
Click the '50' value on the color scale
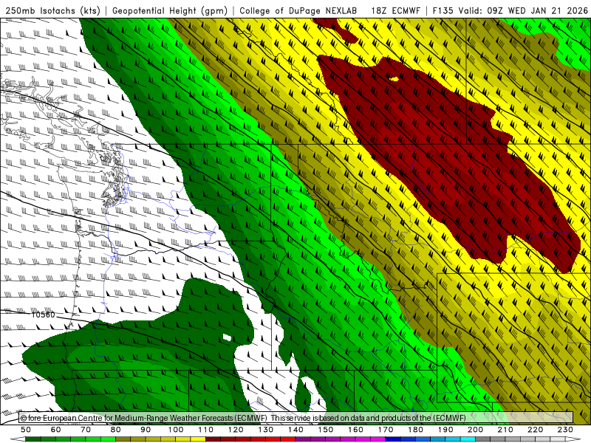click(26, 430)
